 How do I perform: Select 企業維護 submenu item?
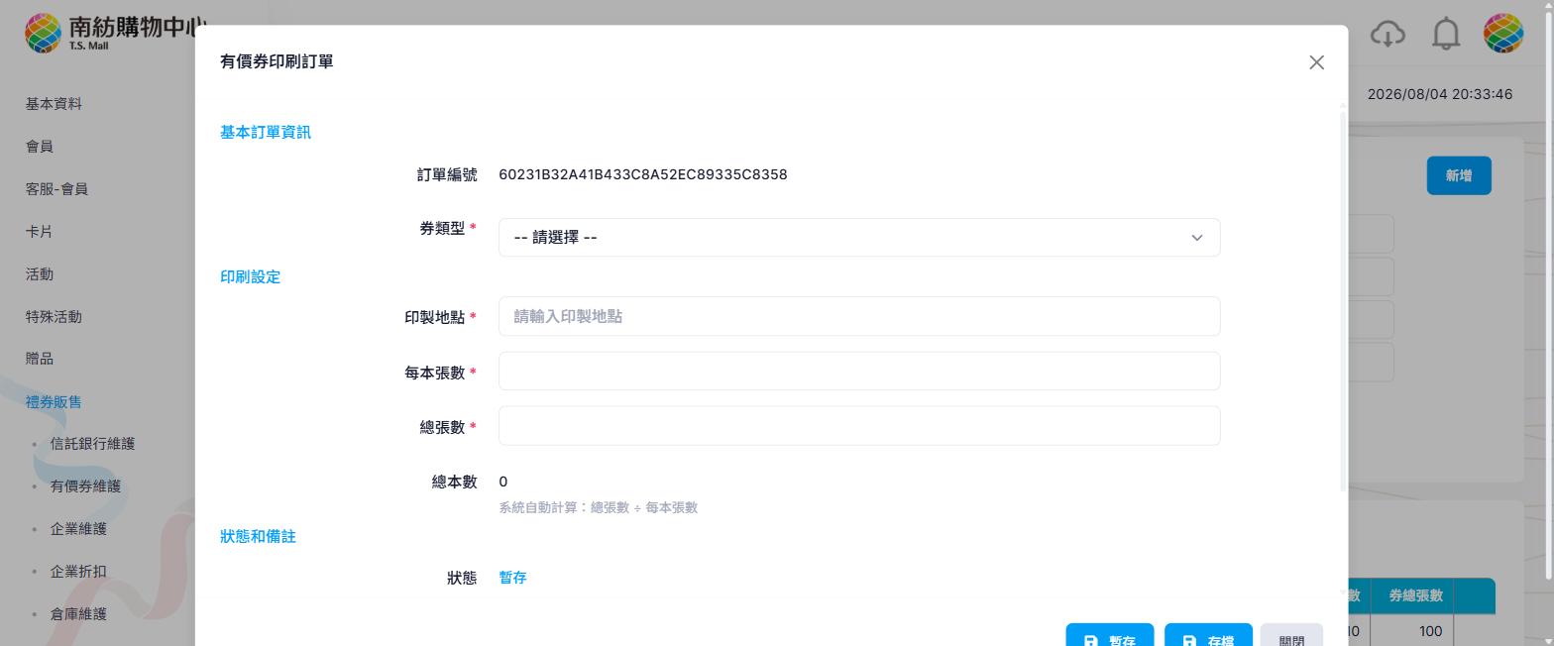click(78, 529)
